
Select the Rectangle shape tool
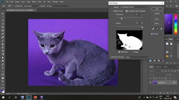(3, 74)
